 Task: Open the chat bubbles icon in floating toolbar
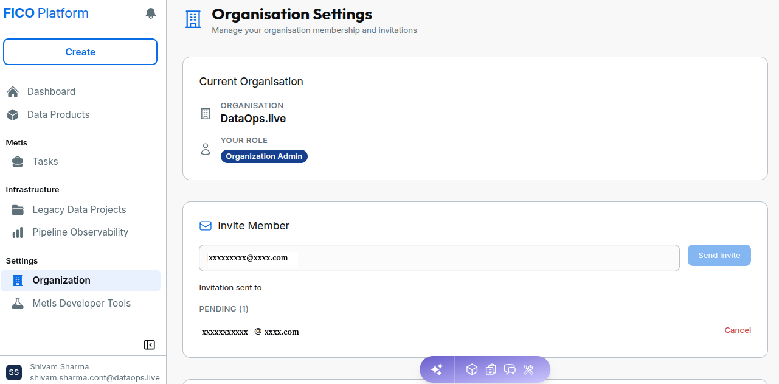510,369
